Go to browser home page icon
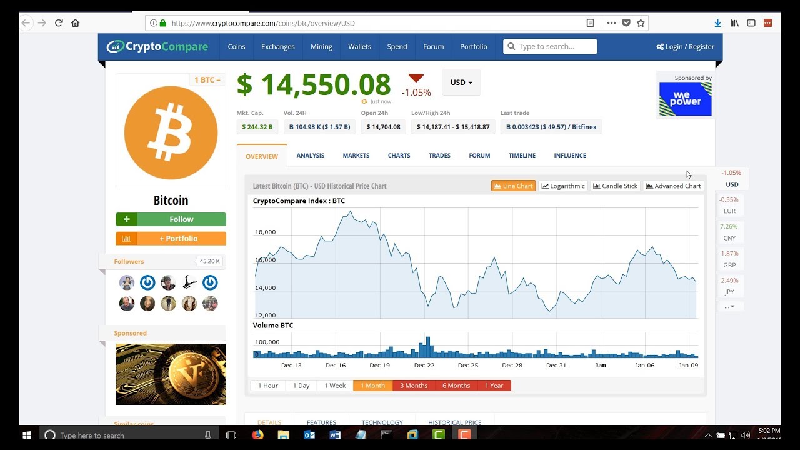800x450 pixels. coord(76,23)
